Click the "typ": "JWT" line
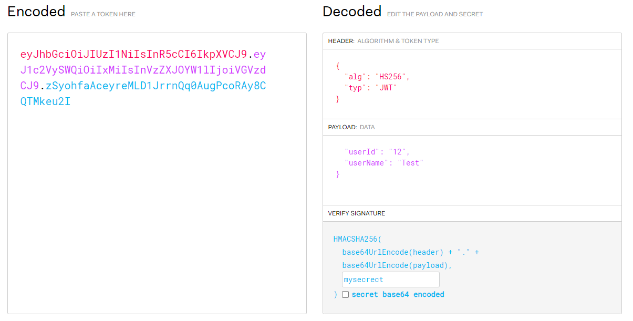Viewport: 633px width, 321px height. (x=371, y=88)
